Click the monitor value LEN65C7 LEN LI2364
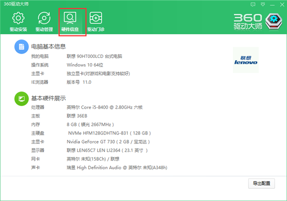 107,150
